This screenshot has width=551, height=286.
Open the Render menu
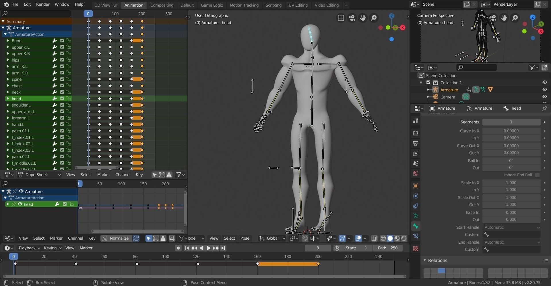43,4
